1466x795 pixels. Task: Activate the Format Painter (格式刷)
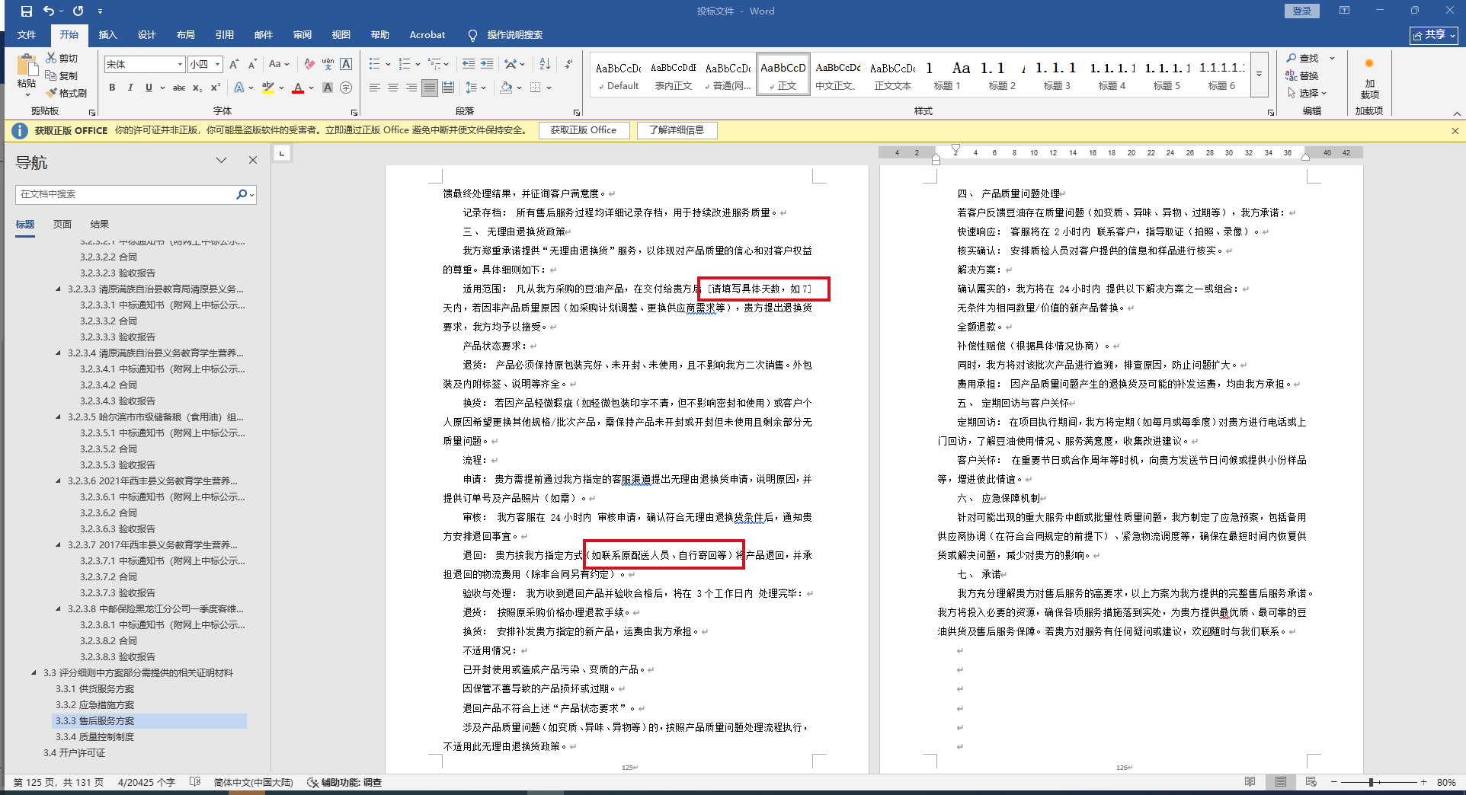tap(66, 93)
